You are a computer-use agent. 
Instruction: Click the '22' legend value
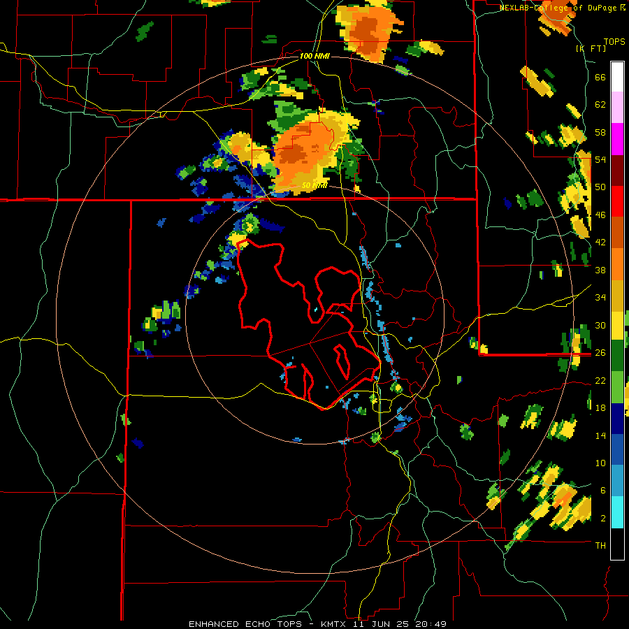(x=600, y=380)
